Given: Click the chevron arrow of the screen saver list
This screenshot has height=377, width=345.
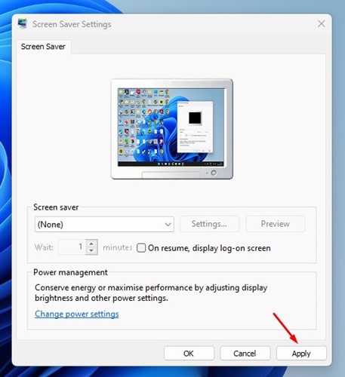Looking at the screenshot, I should click(168, 224).
